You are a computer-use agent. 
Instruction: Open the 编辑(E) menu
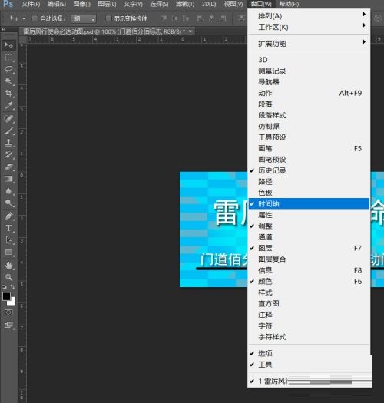57,4
